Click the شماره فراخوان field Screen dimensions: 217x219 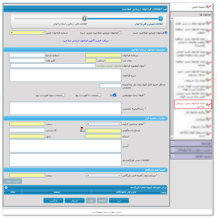coord(103,55)
